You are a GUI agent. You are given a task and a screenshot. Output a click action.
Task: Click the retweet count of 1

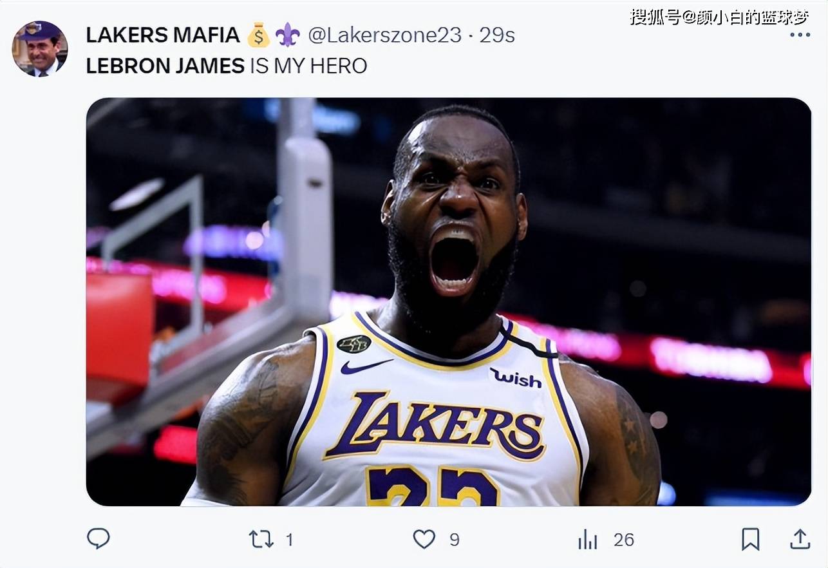(289, 540)
